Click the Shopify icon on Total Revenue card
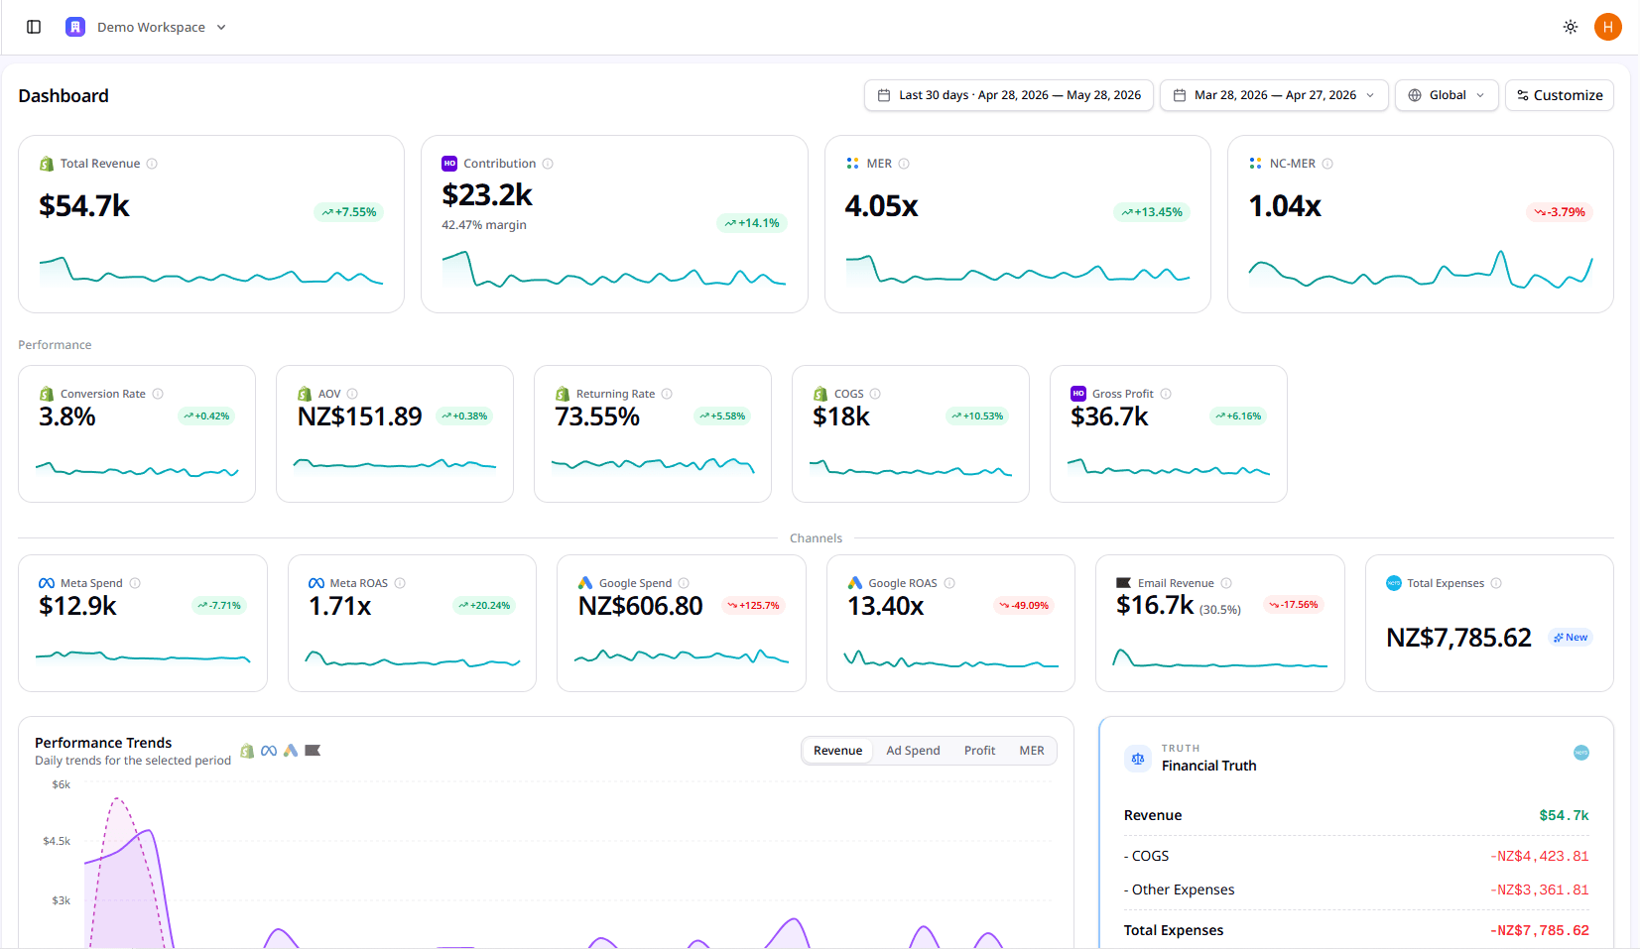This screenshot has height=949, width=1640. click(x=47, y=164)
